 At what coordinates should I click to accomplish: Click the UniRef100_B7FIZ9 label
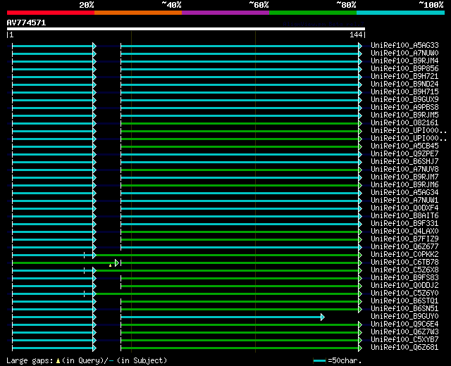point(404,239)
